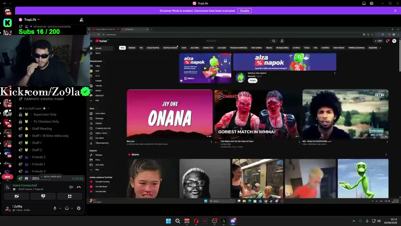This screenshot has width=401, height=226.
Task: Open the YouTube hamburger menu in the stream
Action: coord(91,41)
